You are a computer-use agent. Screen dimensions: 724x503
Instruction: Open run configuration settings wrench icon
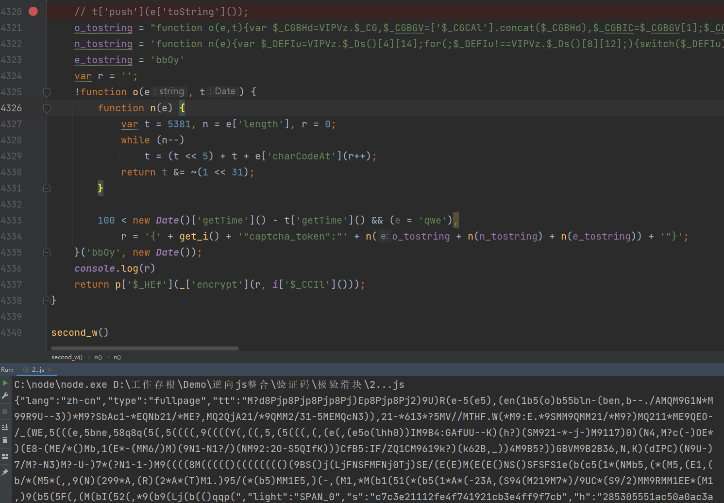pos(5,396)
